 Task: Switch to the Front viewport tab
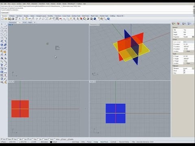[25, 22]
